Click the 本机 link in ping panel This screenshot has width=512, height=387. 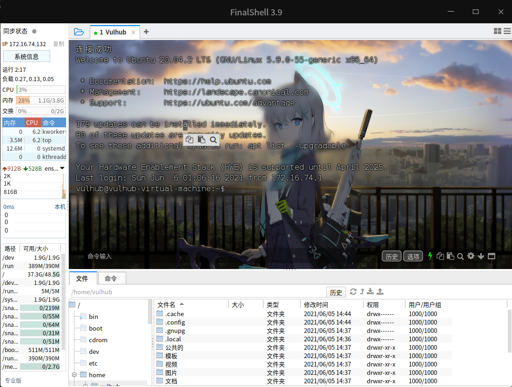point(60,207)
